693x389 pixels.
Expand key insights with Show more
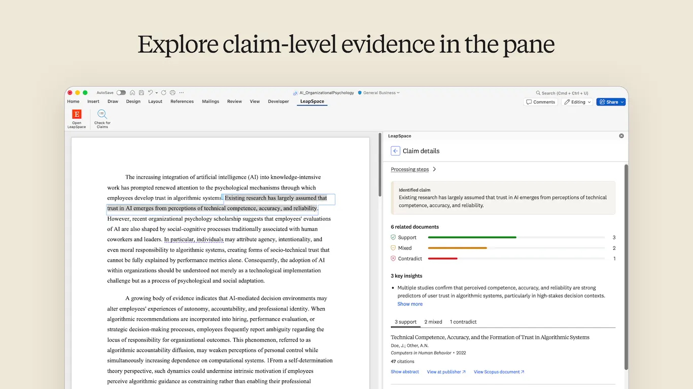[x=410, y=304]
